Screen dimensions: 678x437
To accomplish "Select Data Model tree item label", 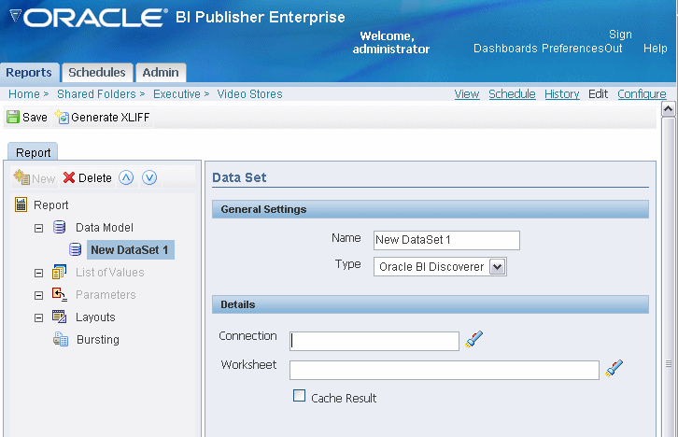I will pos(105,227).
